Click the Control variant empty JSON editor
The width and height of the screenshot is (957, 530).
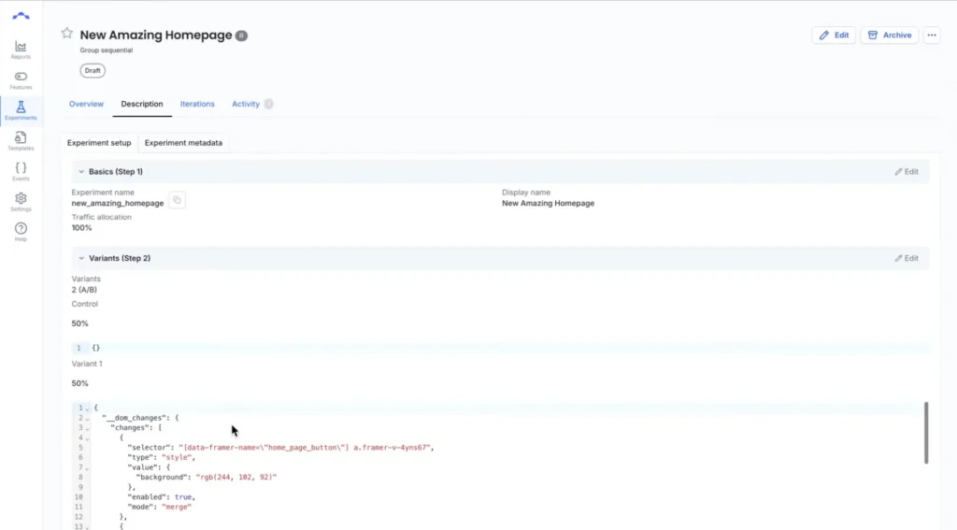[501, 348]
